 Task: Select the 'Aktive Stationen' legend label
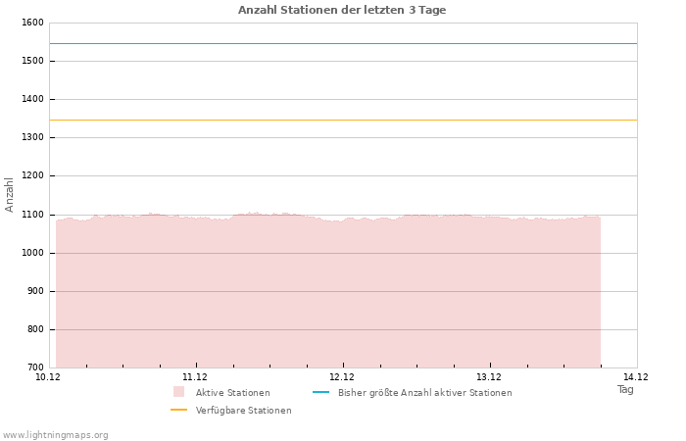(x=232, y=393)
